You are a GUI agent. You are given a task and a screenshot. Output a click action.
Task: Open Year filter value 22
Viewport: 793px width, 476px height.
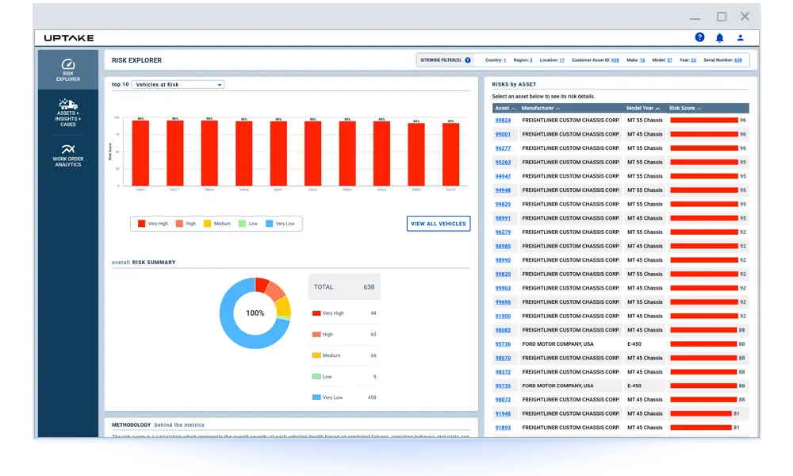(693, 60)
